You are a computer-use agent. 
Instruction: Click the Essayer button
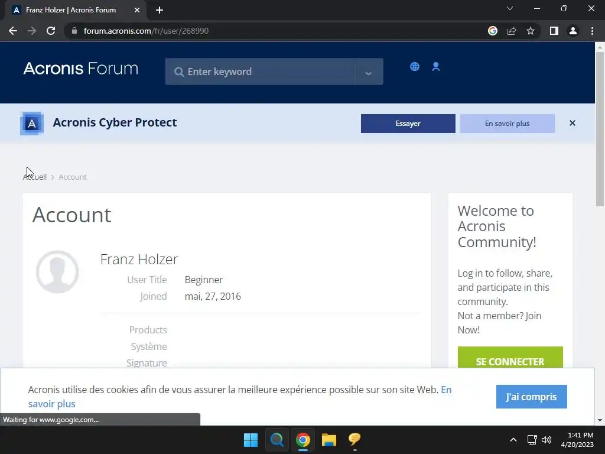[408, 124]
